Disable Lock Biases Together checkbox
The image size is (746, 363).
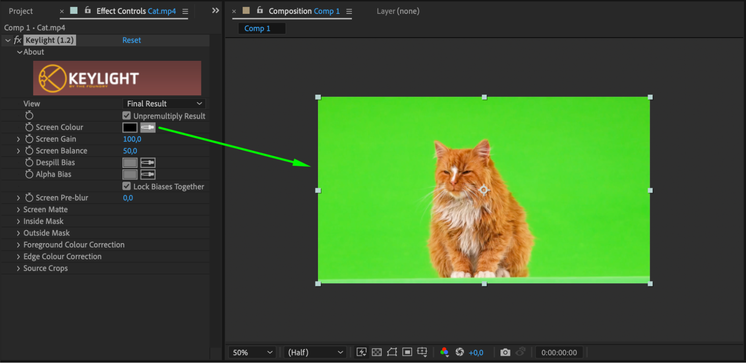tap(127, 186)
